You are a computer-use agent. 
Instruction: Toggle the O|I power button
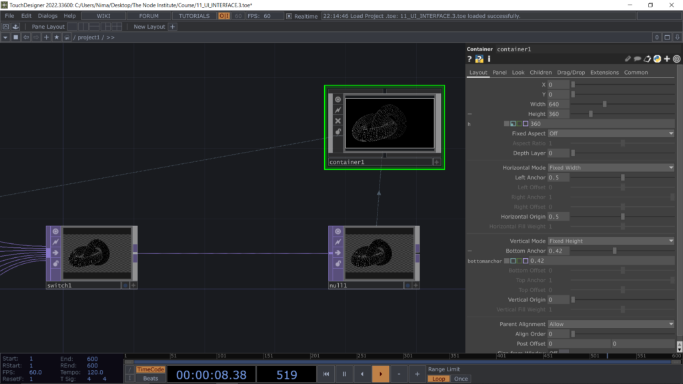[224, 16]
